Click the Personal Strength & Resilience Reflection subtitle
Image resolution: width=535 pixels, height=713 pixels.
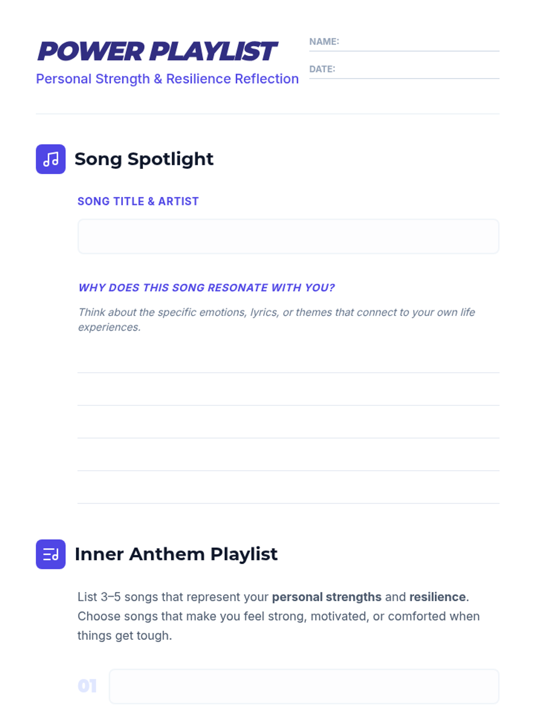167,79
